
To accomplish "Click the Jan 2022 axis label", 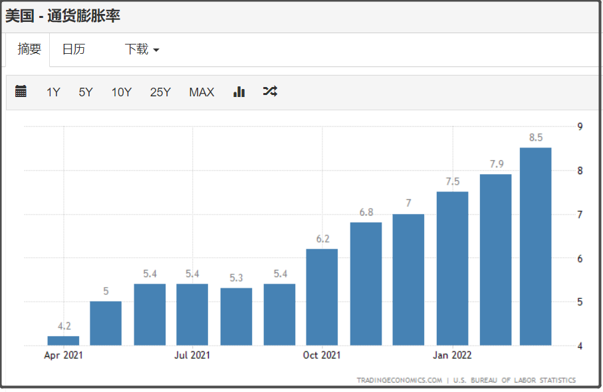I will [x=452, y=355].
